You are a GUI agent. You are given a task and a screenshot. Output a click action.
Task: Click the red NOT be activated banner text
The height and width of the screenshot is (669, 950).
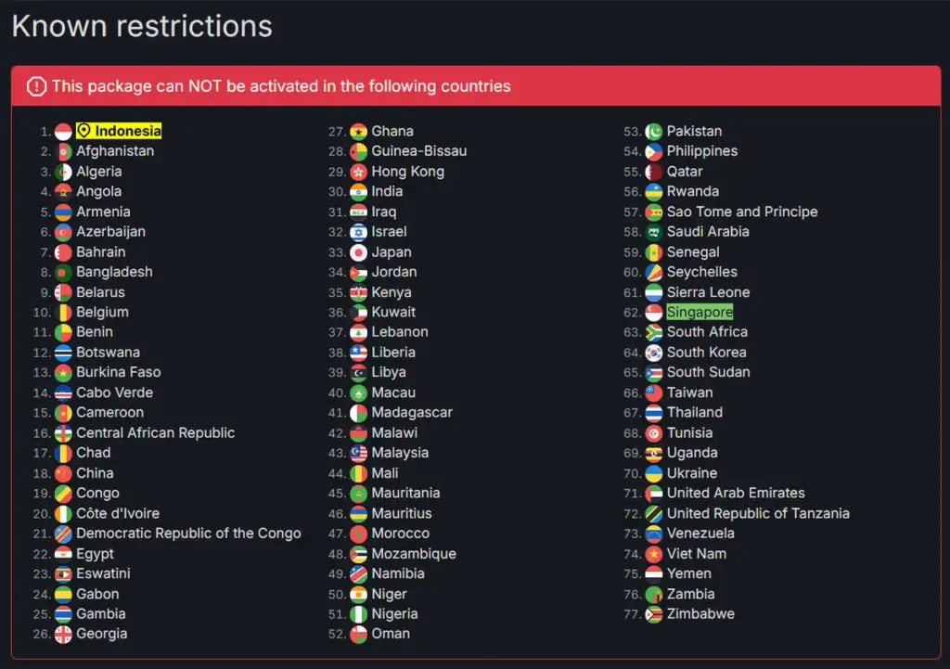[281, 86]
